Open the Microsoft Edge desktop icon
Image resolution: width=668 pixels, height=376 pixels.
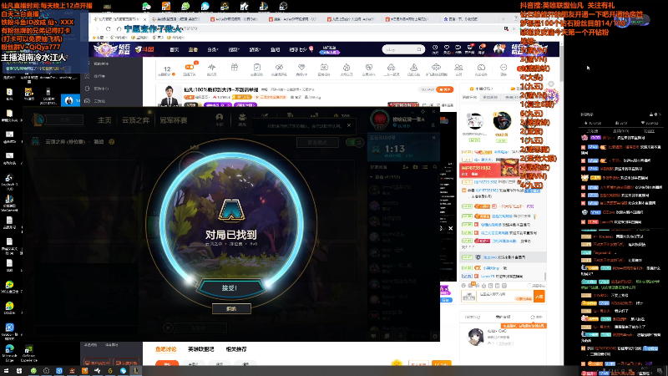[9, 353]
